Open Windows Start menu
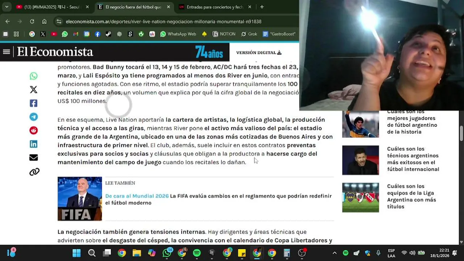The height and width of the screenshot is (261, 464). tap(76, 253)
